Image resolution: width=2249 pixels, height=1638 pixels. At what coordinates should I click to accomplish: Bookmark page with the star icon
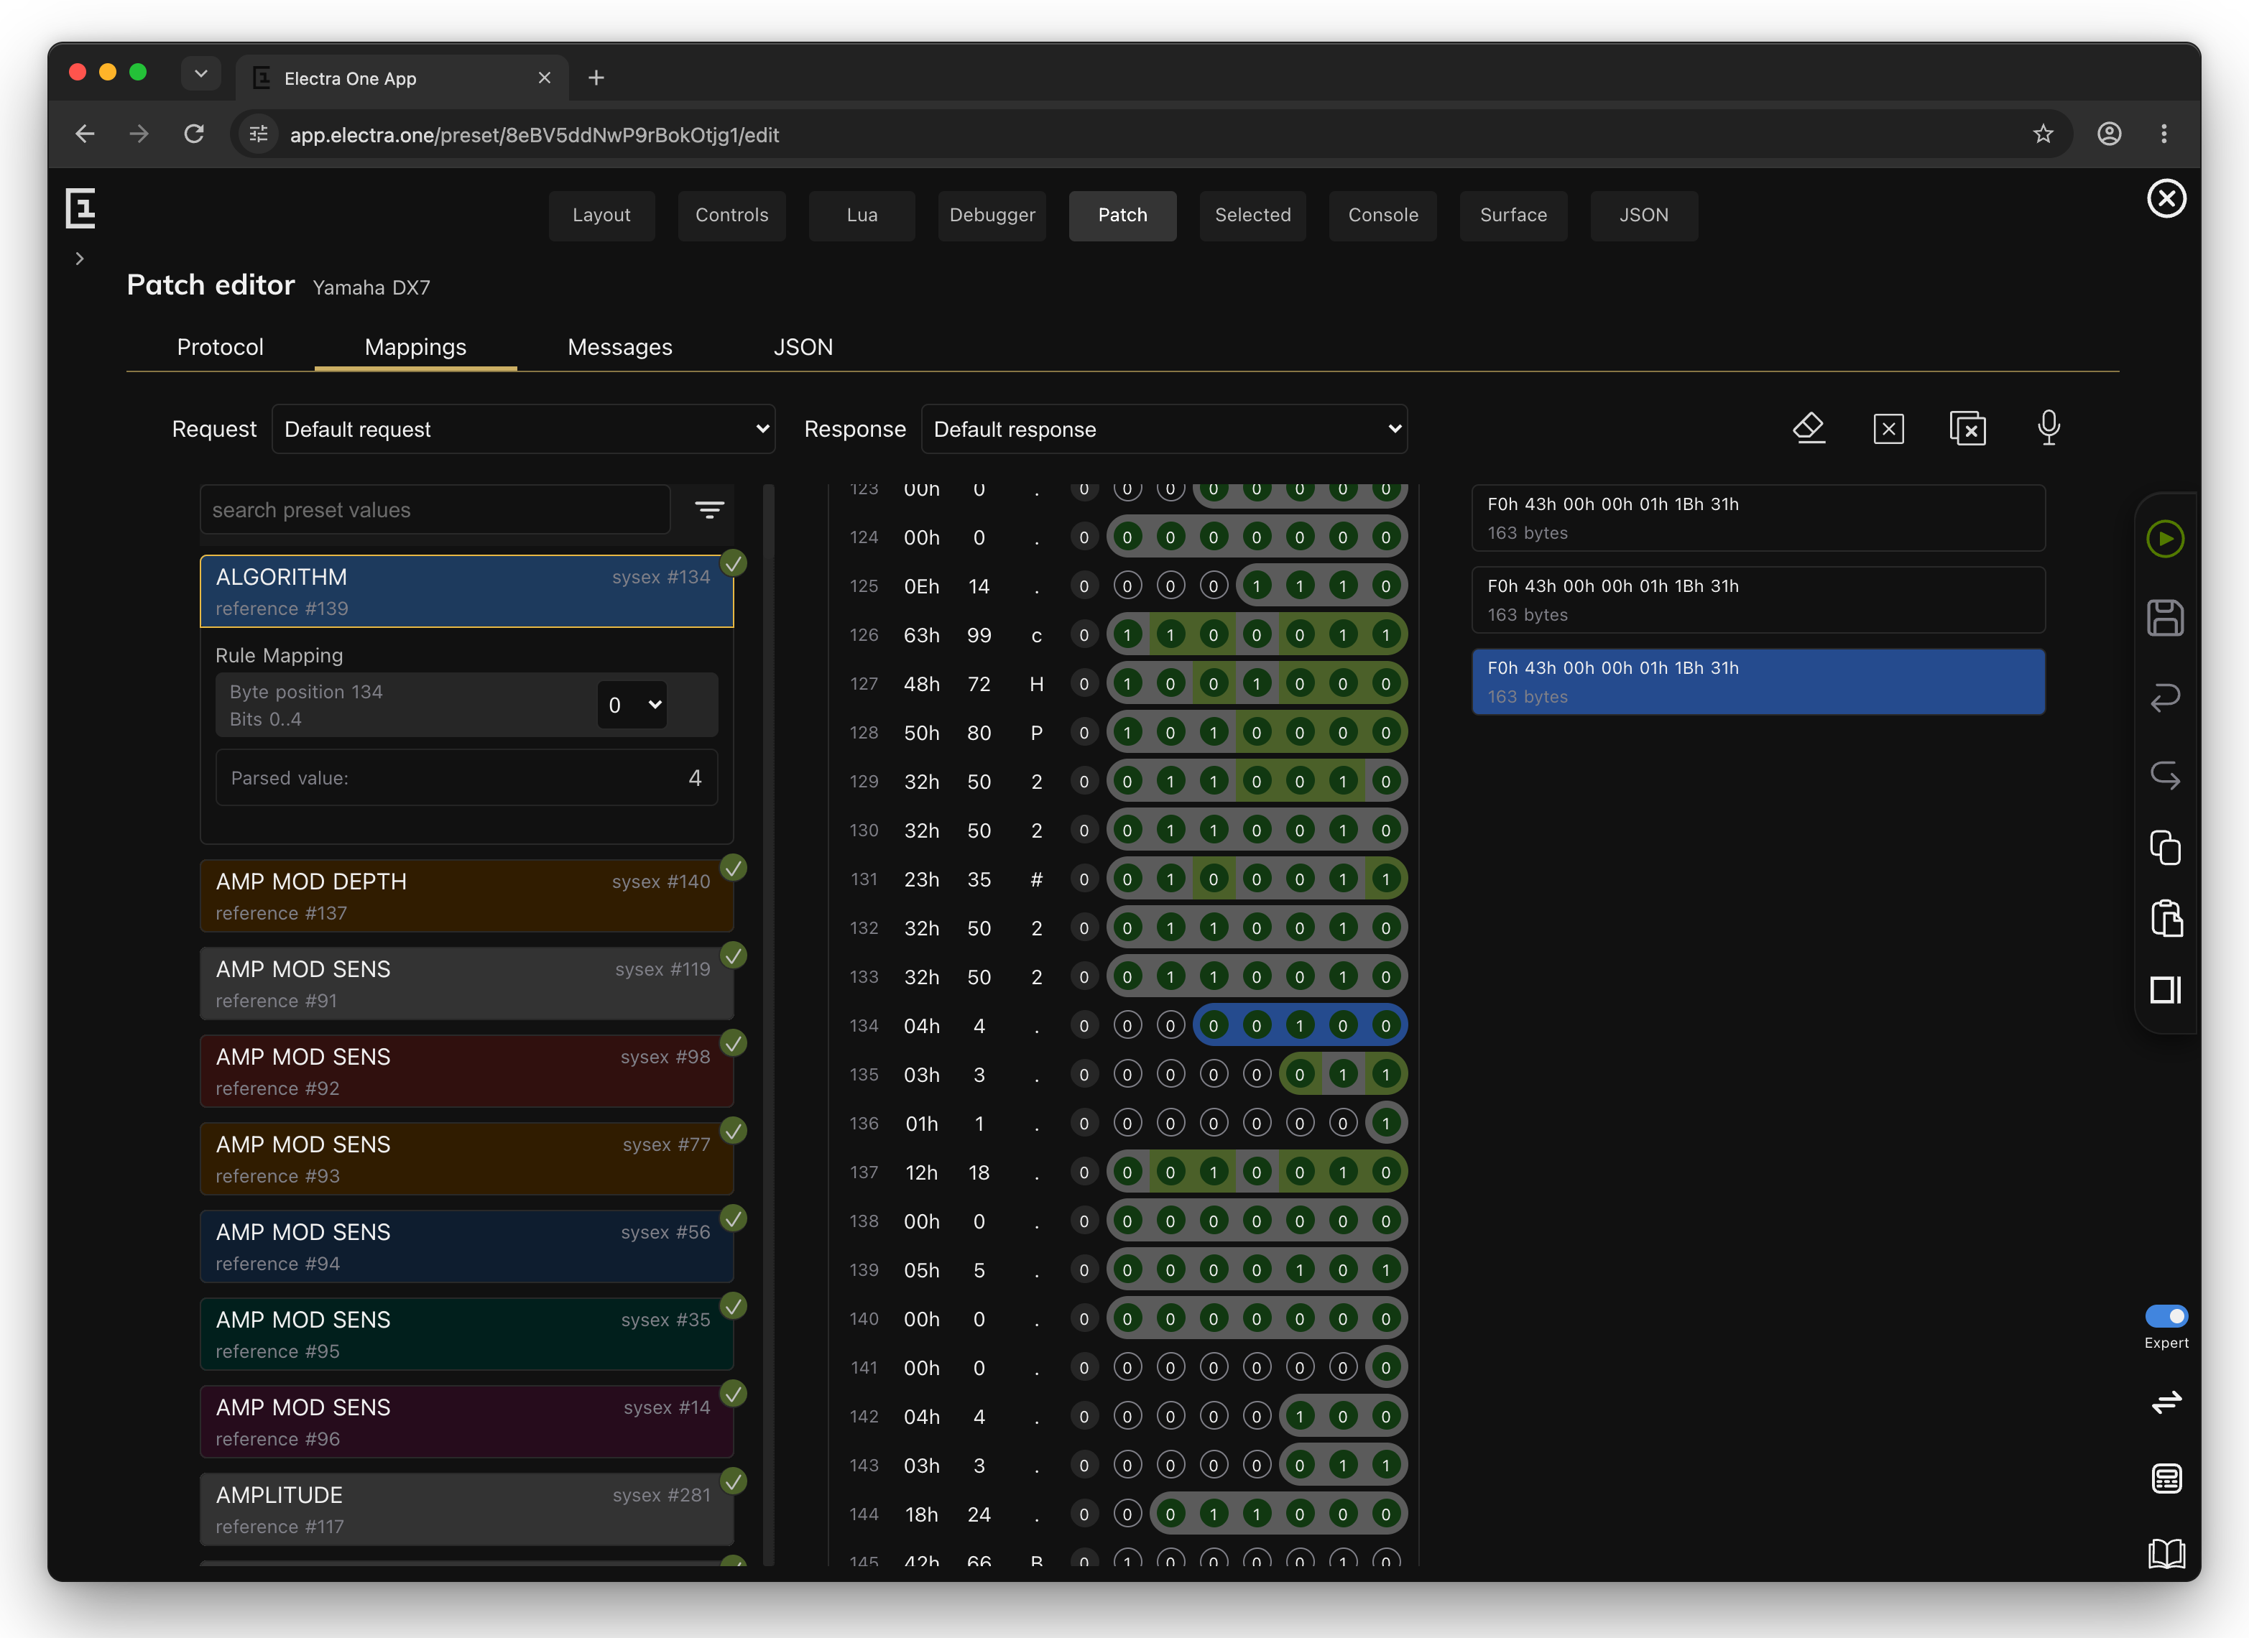point(2043,134)
